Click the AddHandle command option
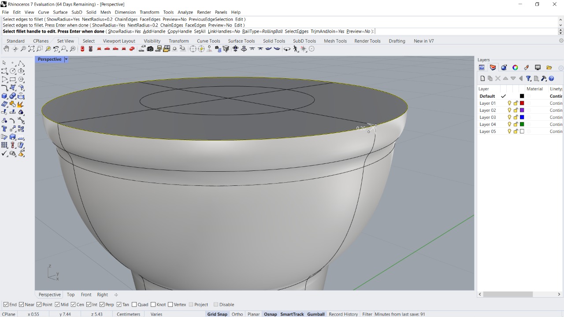564x317 pixels. 154,32
